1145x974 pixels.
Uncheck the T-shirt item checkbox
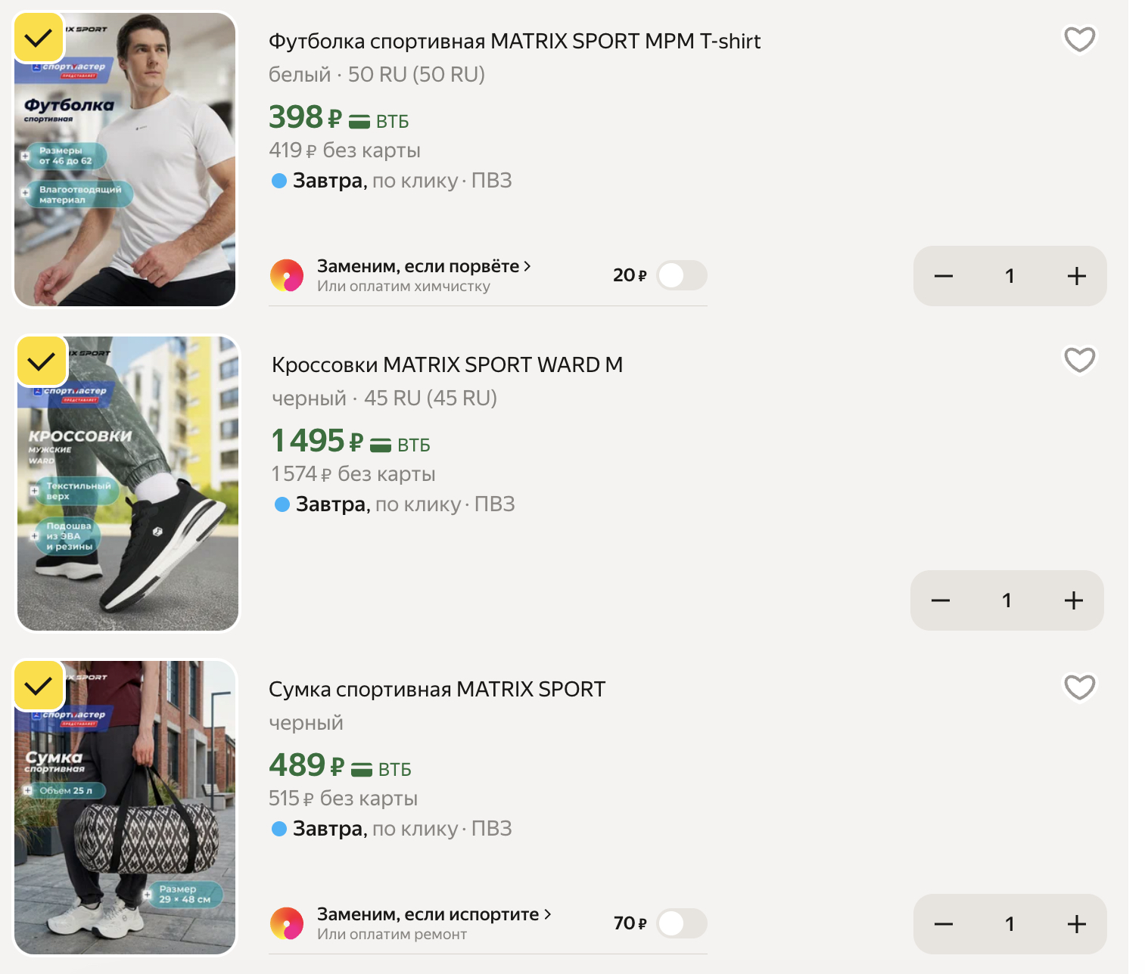(39, 38)
